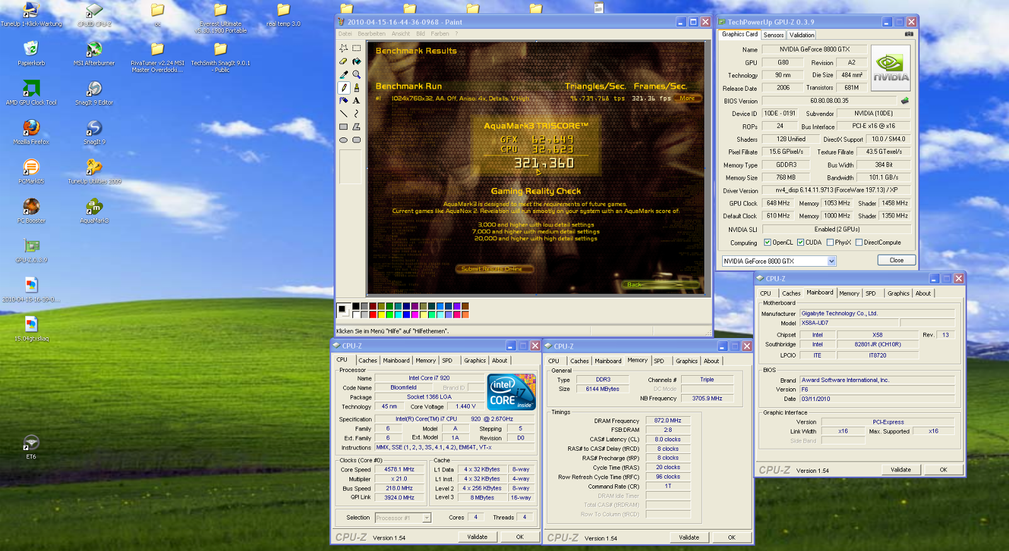Pick the bright green color swatch in Paint
The width and height of the screenshot is (1009, 551).
click(x=390, y=314)
